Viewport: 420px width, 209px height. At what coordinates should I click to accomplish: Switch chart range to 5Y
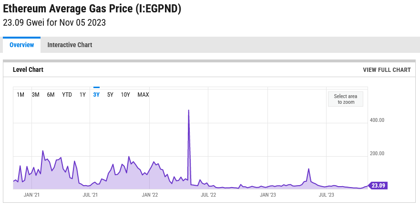pyautogui.click(x=110, y=95)
